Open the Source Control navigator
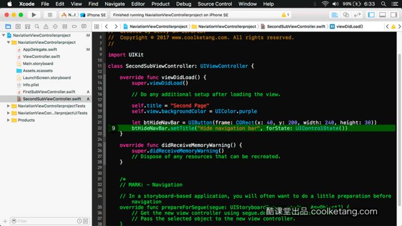 coord(18,27)
